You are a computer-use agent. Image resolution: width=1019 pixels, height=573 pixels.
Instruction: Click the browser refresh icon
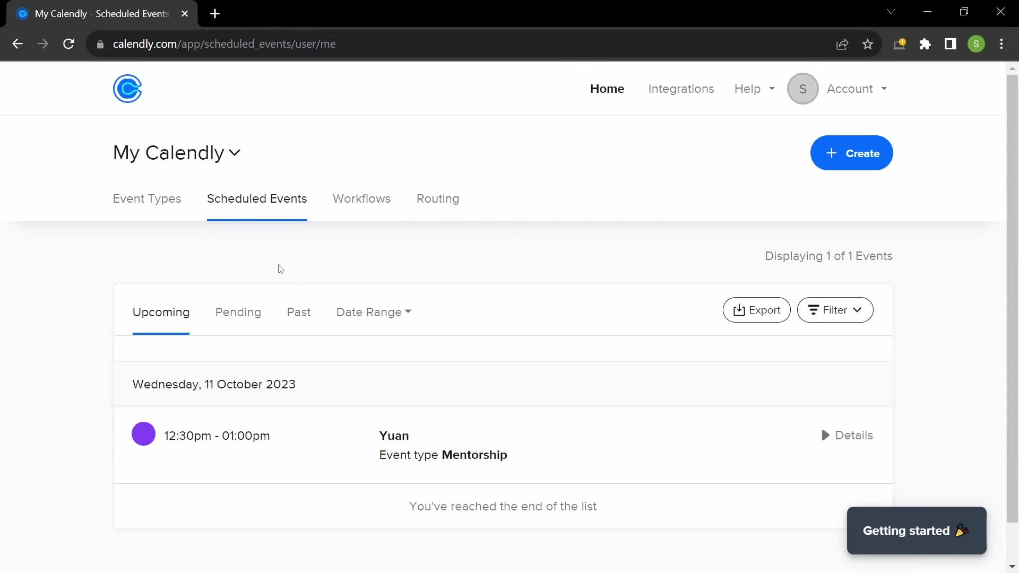pyautogui.click(x=68, y=44)
